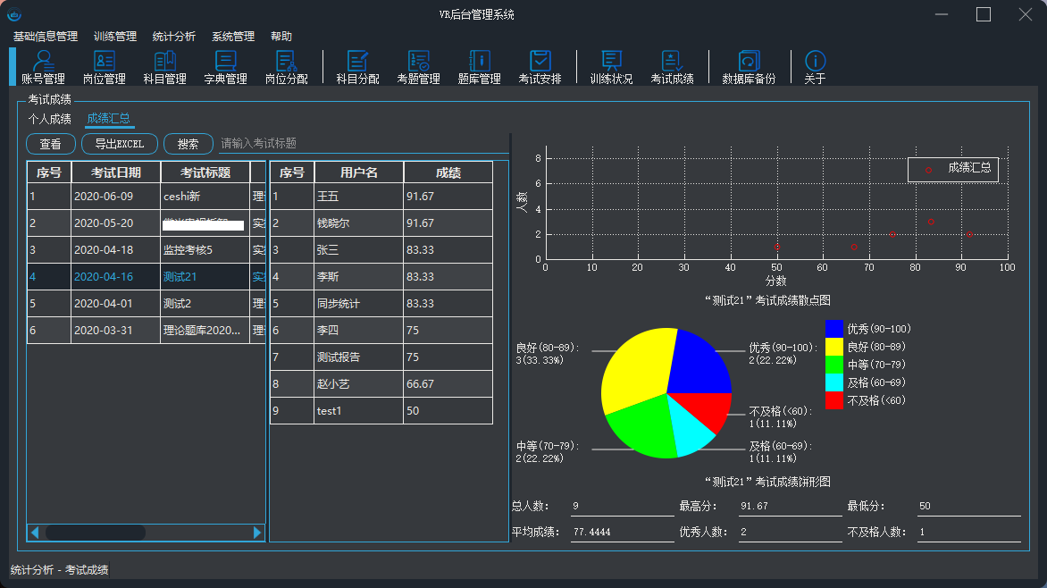Open 岗位分配 post assignment icon
Screen dimensions: 1047x588
coord(287,67)
